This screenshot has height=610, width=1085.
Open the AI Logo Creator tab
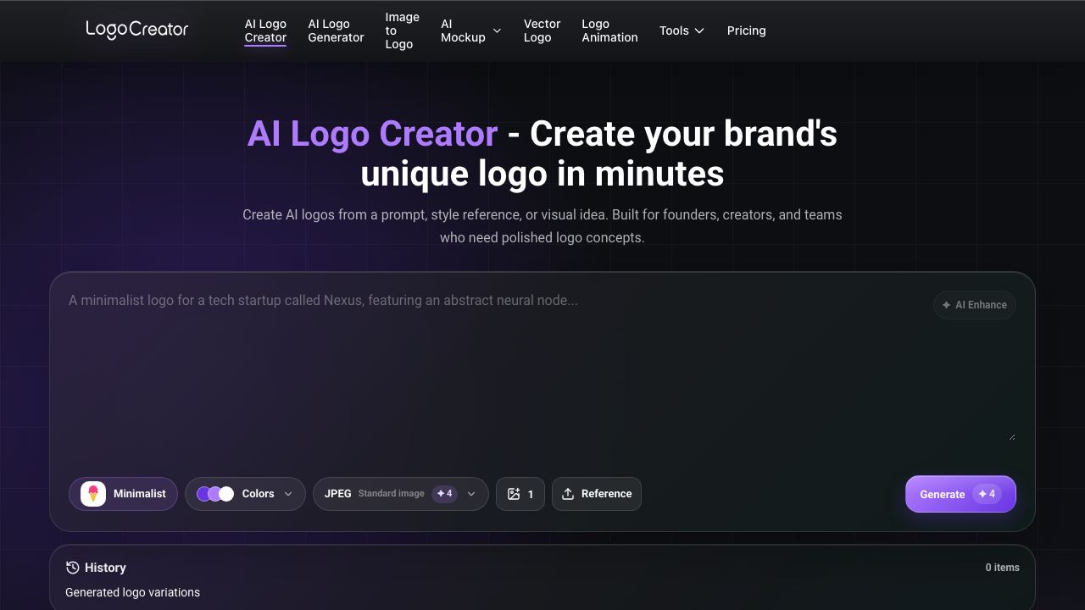265,30
